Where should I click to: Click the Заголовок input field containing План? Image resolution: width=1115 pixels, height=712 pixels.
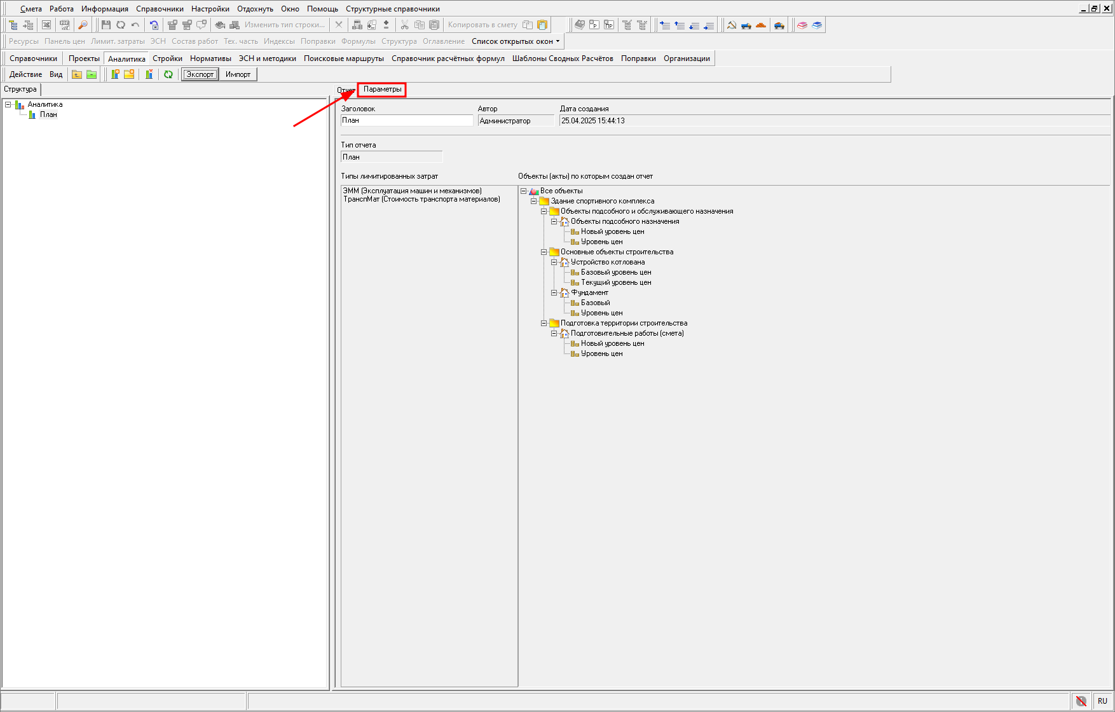[x=407, y=120]
